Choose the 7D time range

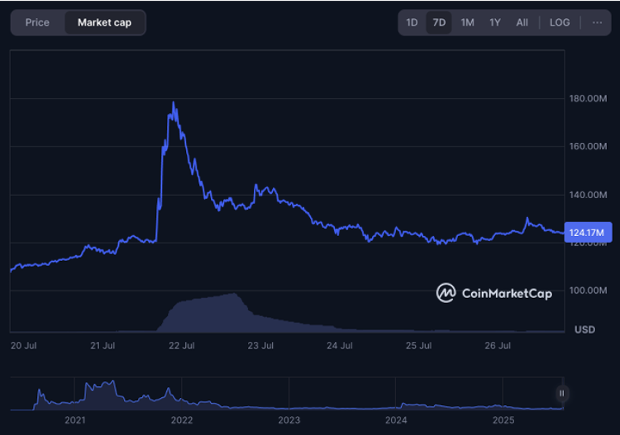[x=439, y=23]
